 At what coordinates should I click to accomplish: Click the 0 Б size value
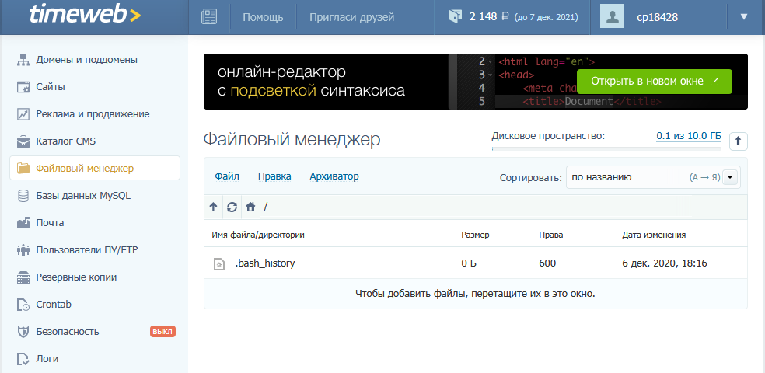(469, 263)
